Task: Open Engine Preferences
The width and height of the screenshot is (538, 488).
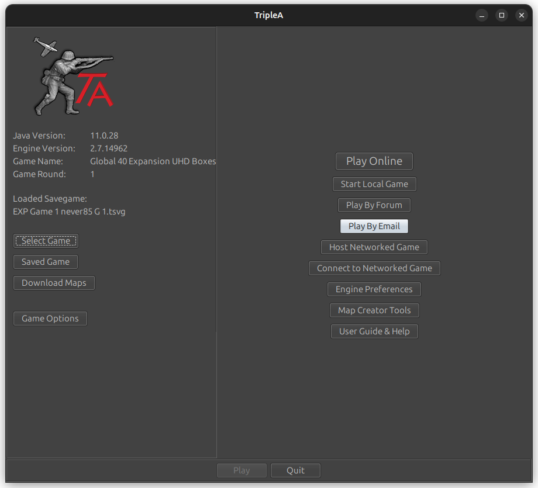Action: 374,289
